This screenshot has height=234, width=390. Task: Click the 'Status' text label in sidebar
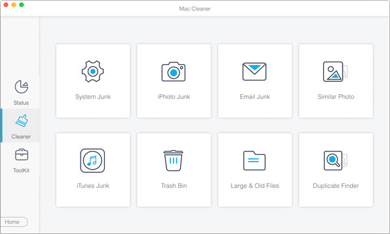point(21,103)
